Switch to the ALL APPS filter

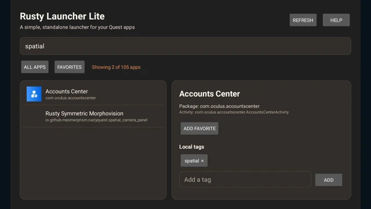pos(35,67)
